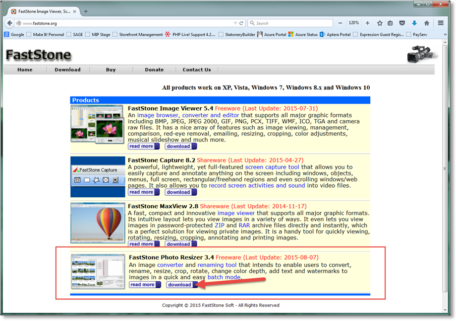Open the SAGE bookmark
This screenshot has width=456, height=321.
coord(75,35)
